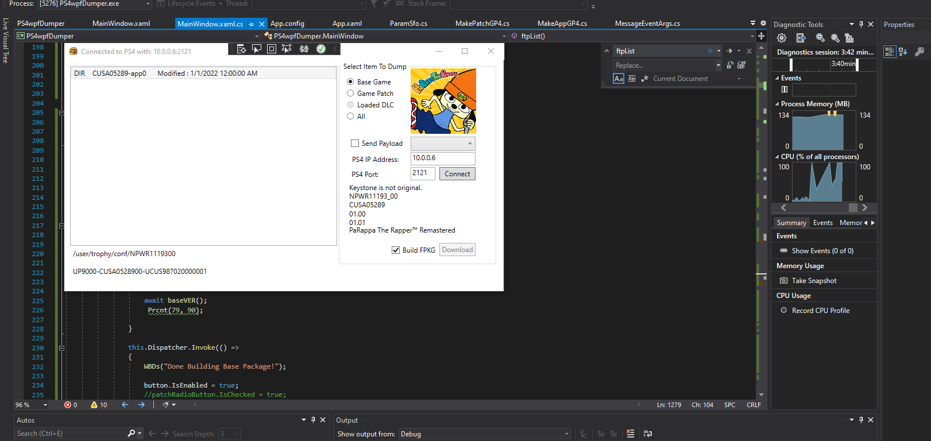Click Find Next arrow in find box
This screenshot has width=931, height=441.
coord(729,51)
